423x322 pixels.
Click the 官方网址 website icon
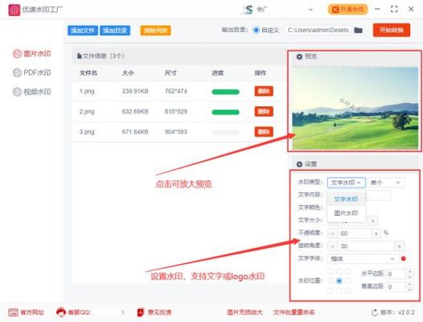click(x=13, y=312)
